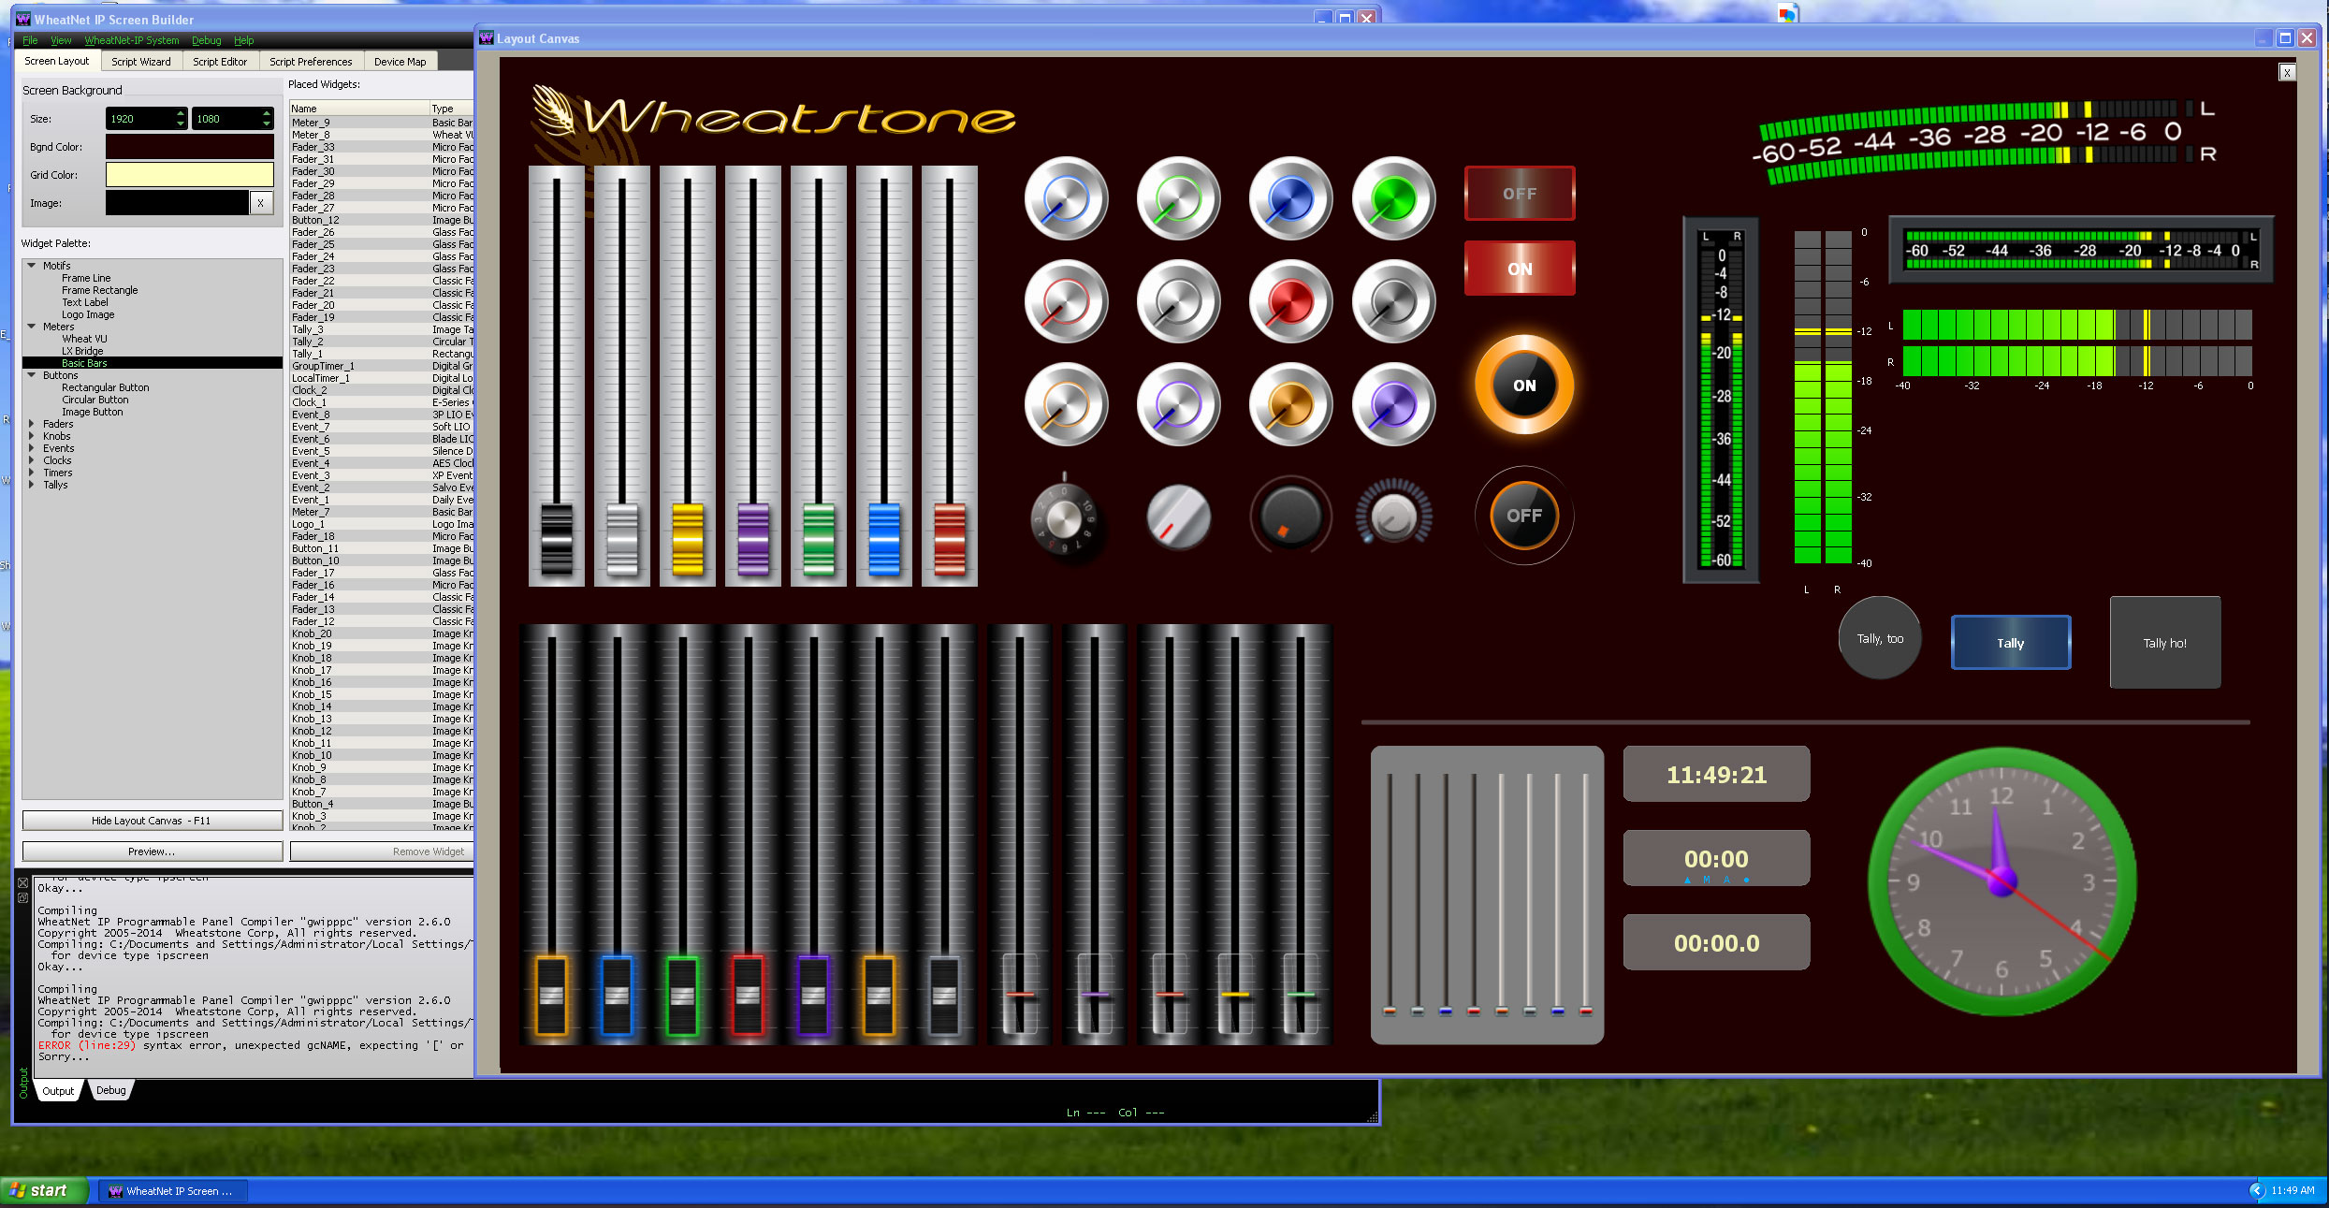Select the round Tally, too indicator
Viewport: 2329px width, 1208px height.
tap(1879, 638)
